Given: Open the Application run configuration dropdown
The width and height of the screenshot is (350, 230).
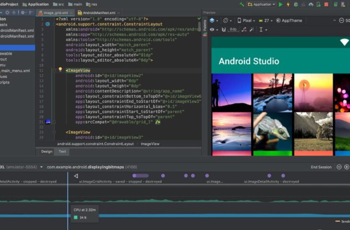Looking at the screenshot, I should pyautogui.click(x=261, y=4).
